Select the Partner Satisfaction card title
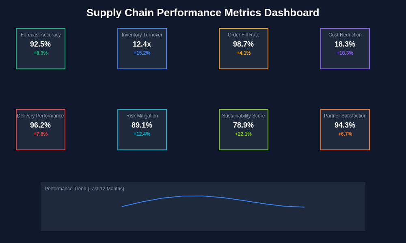Screen dimensions: 406x243 (x=345, y=116)
